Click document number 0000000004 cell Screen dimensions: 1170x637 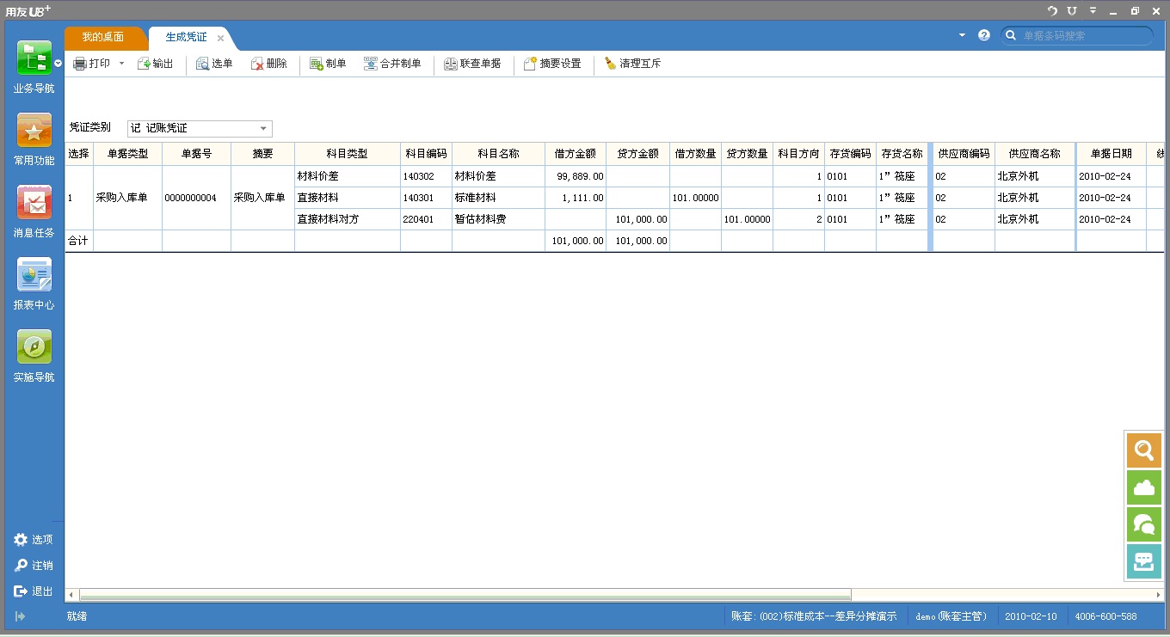click(196, 198)
